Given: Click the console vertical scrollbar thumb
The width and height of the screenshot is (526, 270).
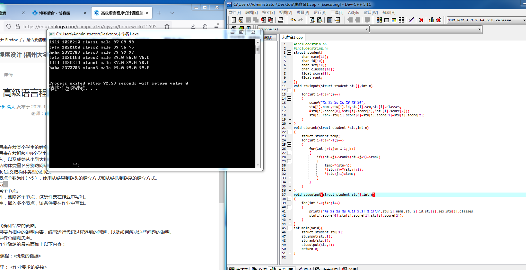Looking at the screenshot, I should tap(258, 50).
